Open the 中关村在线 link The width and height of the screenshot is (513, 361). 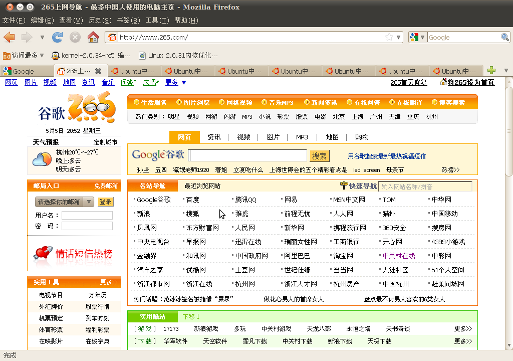point(398,256)
